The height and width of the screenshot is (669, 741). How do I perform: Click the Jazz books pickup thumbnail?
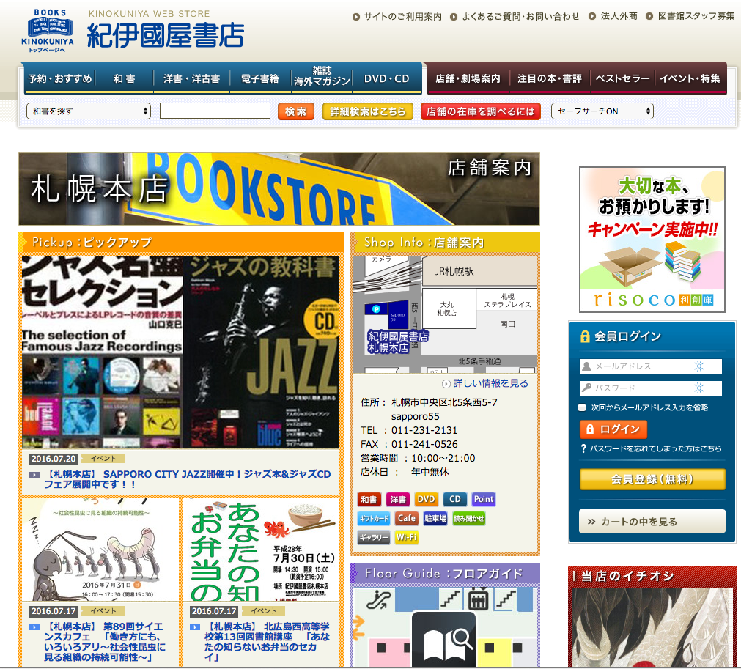[x=180, y=352]
